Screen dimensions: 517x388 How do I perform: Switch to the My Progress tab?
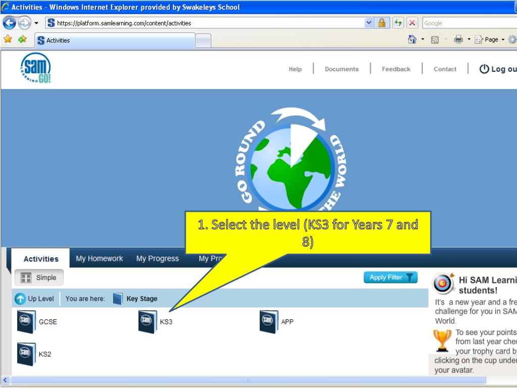[x=158, y=258]
